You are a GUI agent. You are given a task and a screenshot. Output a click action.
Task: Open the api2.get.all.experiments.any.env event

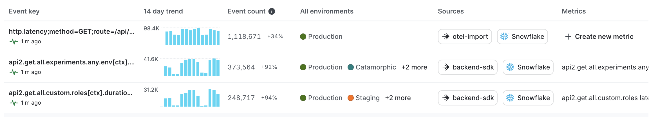click(71, 62)
